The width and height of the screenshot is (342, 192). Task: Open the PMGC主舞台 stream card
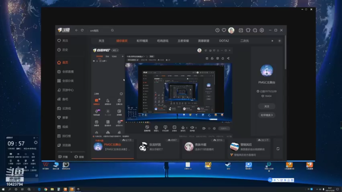point(112,148)
